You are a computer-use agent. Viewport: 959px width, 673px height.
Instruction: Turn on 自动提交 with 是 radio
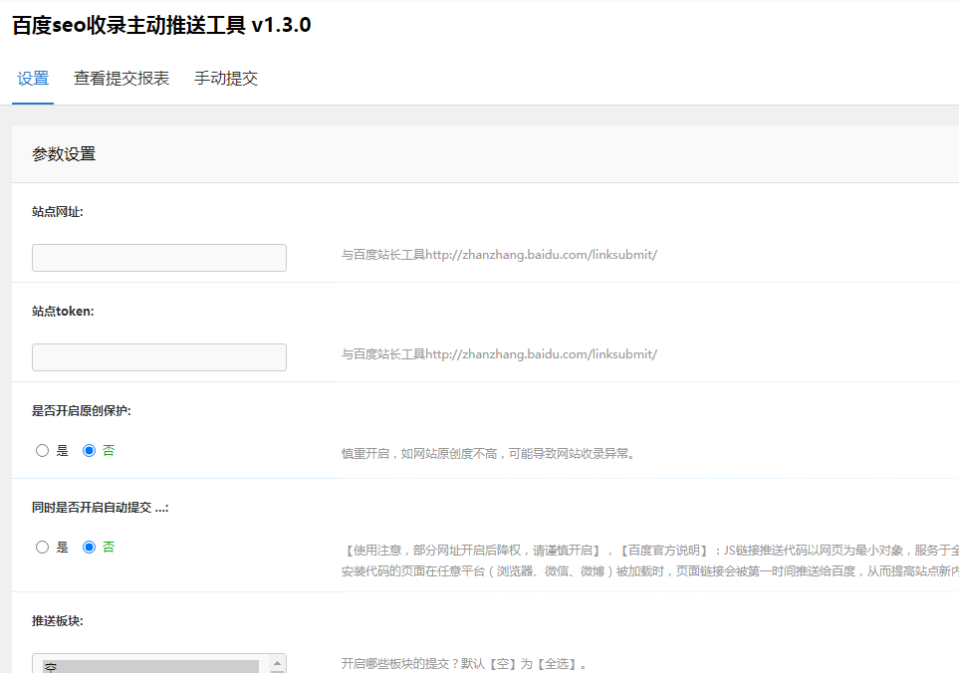tap(42, 548)
